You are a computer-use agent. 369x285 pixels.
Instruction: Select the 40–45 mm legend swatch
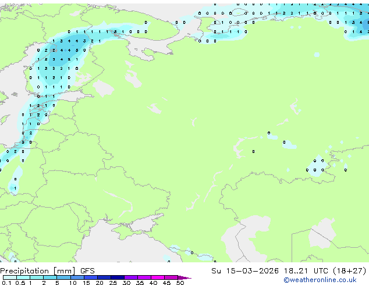[158, 277]
